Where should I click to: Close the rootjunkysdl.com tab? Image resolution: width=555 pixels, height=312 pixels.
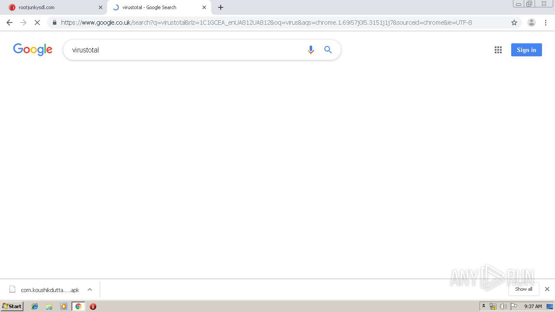pyautogui.click(x=101, y=7)
